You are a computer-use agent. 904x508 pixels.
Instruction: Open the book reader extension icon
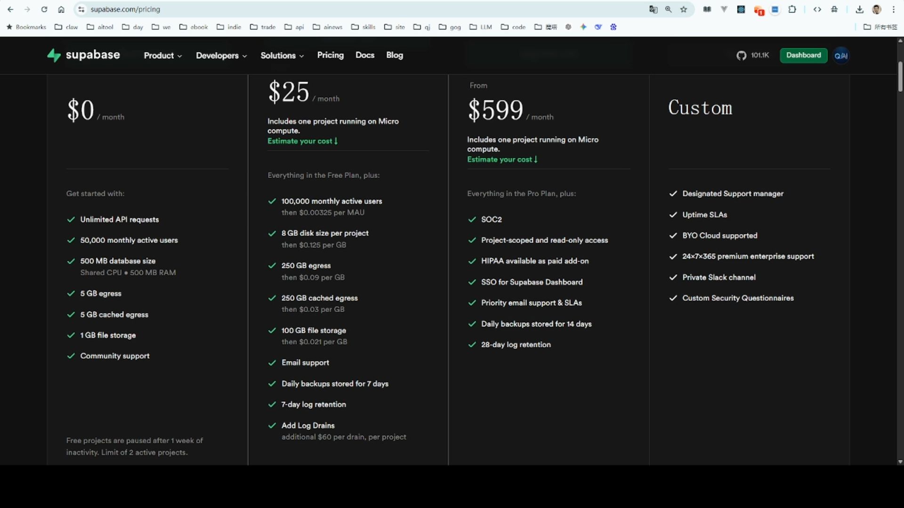(x=707, y=9)
